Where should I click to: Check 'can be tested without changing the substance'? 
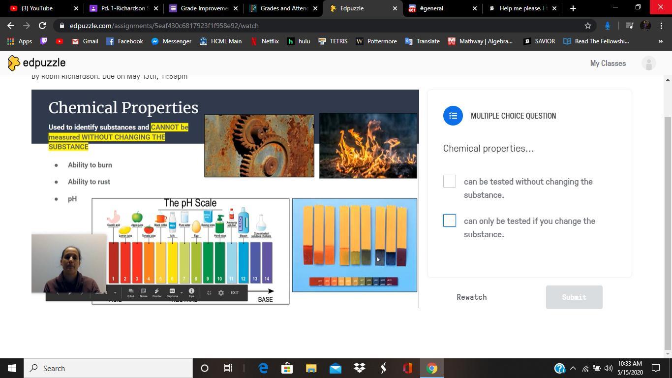(x=449, y=181)
